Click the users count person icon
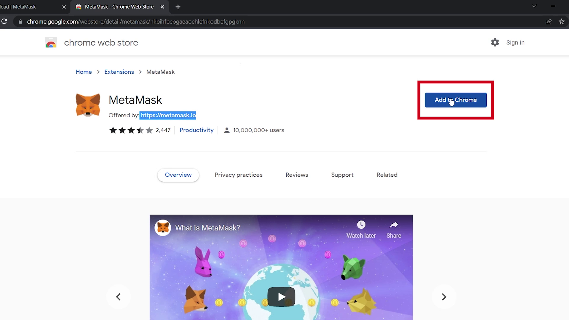569x320 pixels. pyautogui.click(x=227, y=130)
